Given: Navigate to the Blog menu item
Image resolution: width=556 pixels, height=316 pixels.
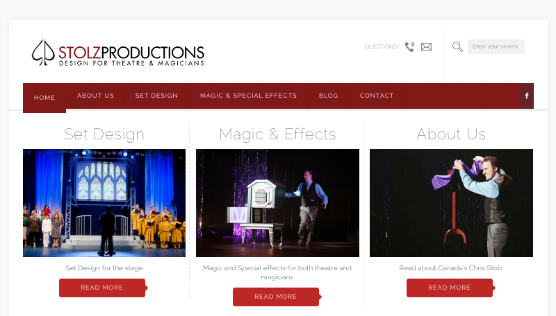Looking at the screenshot, I should point(328,96).
